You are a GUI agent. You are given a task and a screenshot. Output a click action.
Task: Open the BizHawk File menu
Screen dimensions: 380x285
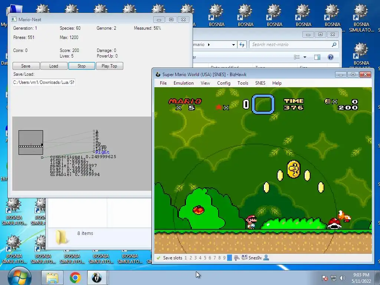coord(163,83)
